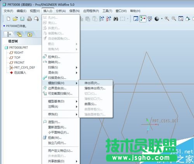Image resolution: width=194 pixels, height=164 pixels.
Task: Select 伸出项(P) protrusion in the submenu
Action: coord(96,83)
